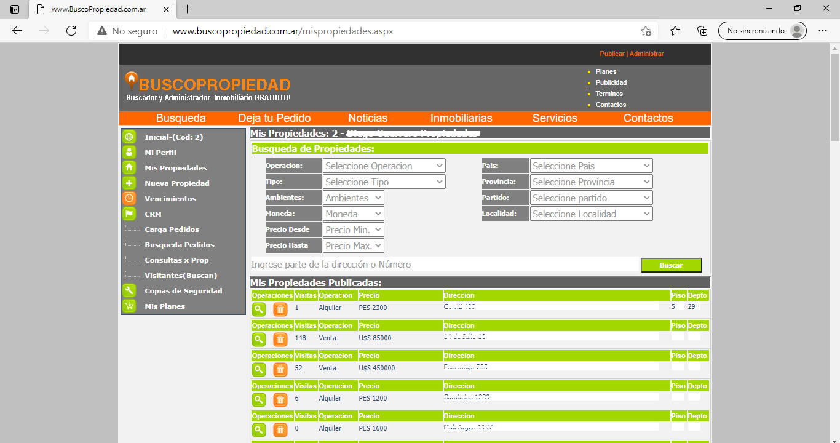Trash the PES 1200 rental property
This screenshot has height=443, width=840.
click(x=280, y=399)
